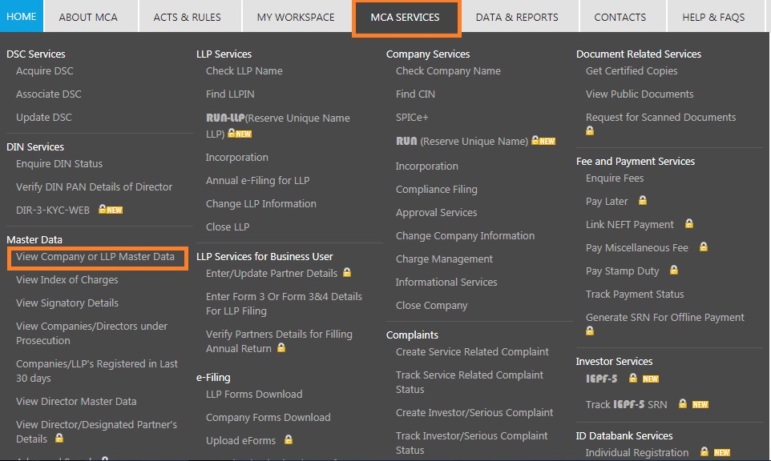The height and width of the screenshot is (461, 771).
Task: Click lock icon under Request for Scanned Documents
Action: 590,130
